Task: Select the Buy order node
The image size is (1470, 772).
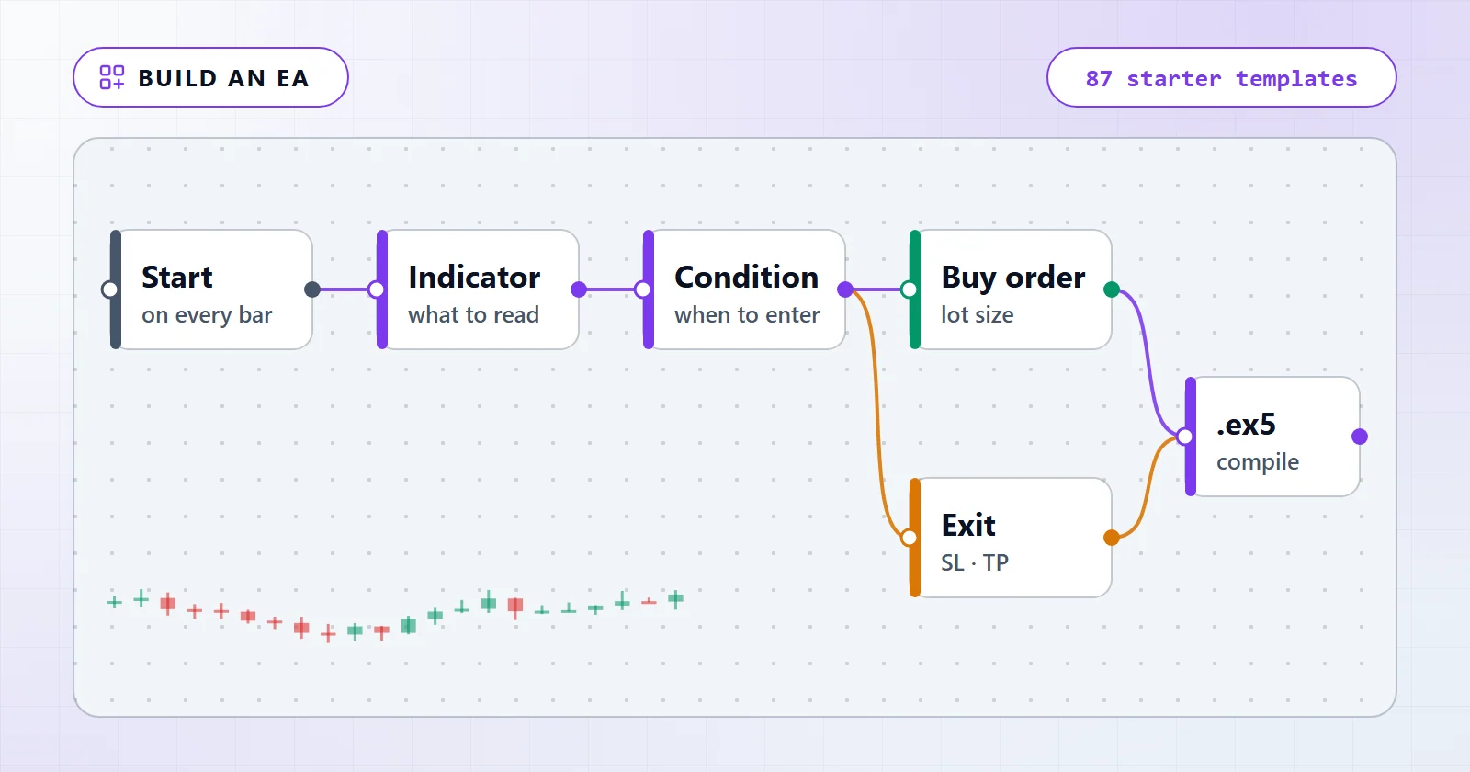Action: pos(1011,289)
